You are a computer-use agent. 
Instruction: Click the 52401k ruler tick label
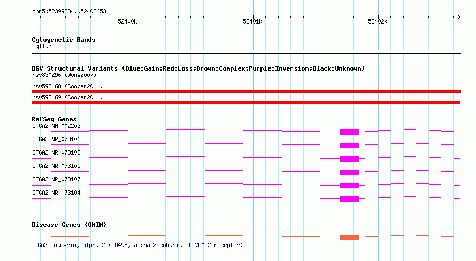tap(252, 21)
